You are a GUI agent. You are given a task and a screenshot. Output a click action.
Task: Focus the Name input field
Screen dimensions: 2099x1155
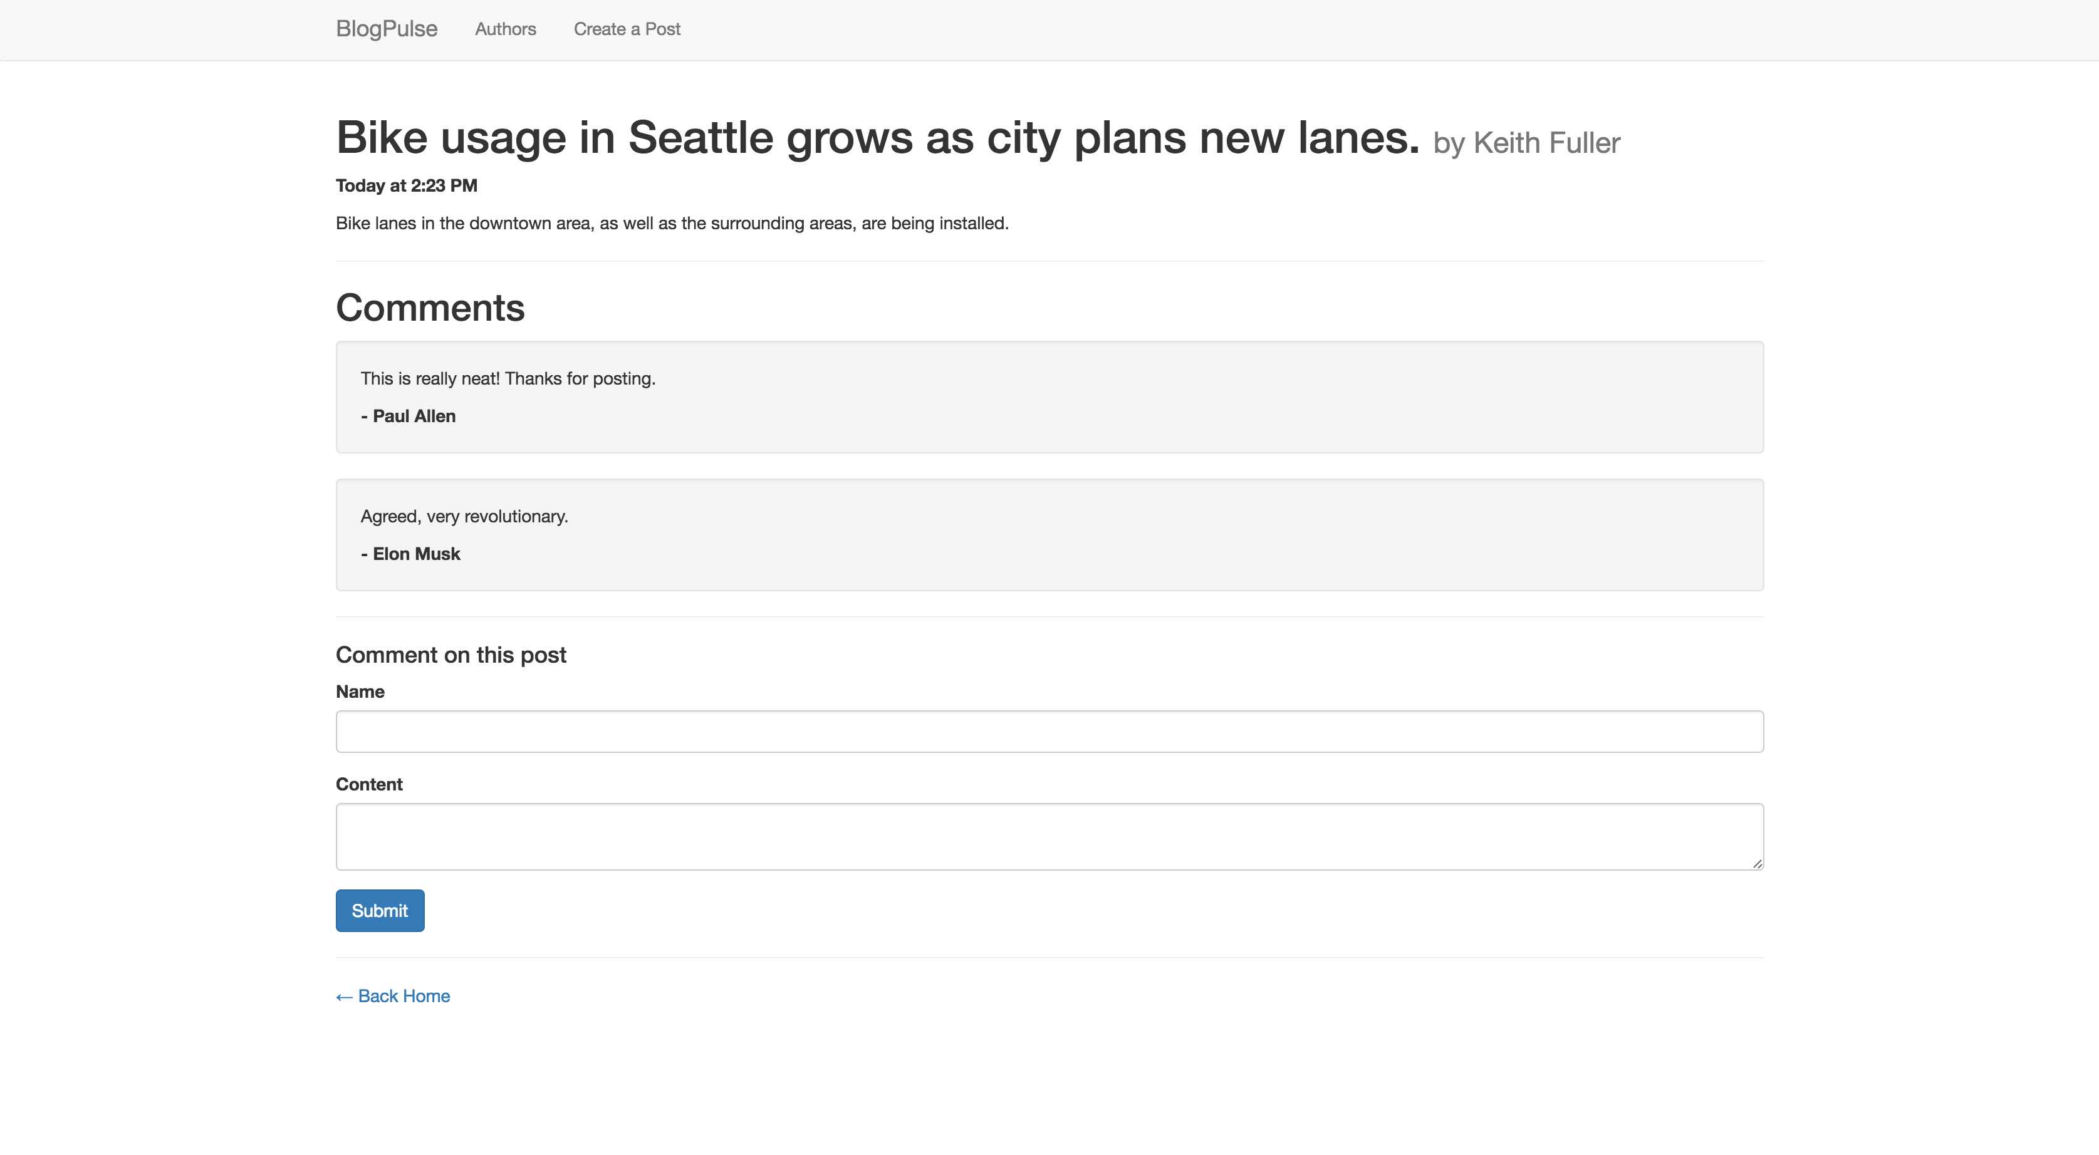pos(1049,732)
